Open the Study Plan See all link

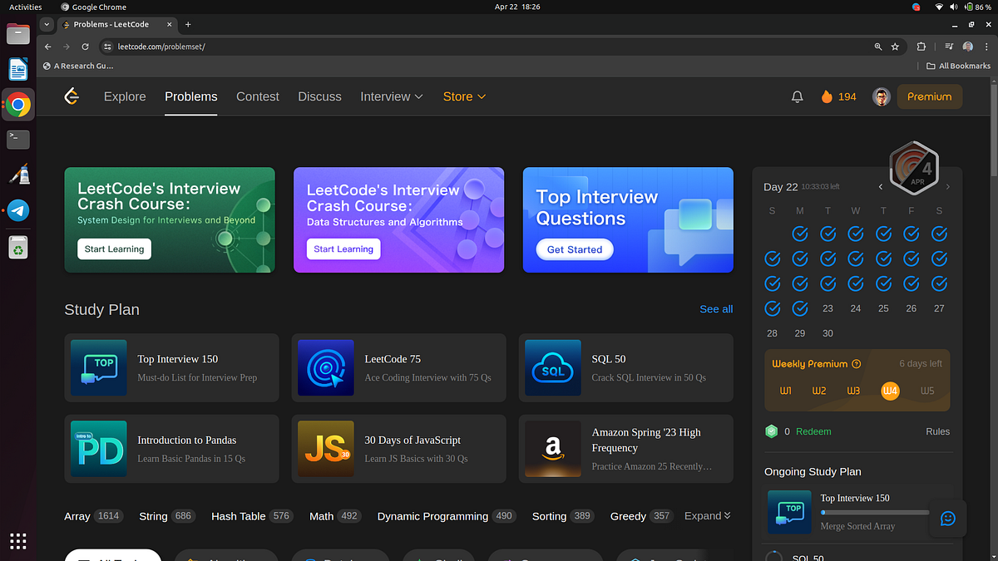(x=715, y=308)
